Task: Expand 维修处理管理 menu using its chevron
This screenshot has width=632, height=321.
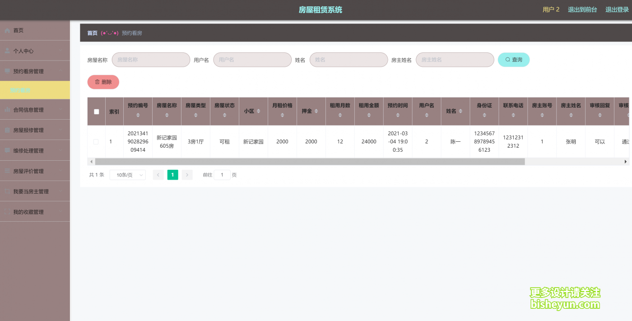Action: 60,150
